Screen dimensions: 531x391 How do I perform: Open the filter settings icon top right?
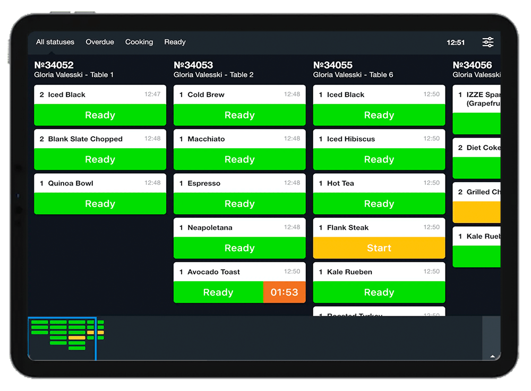coord(487,42)
